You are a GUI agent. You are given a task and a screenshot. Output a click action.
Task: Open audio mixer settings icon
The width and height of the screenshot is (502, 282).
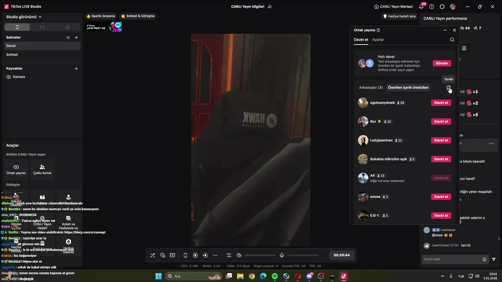click(x=229, y=255)
